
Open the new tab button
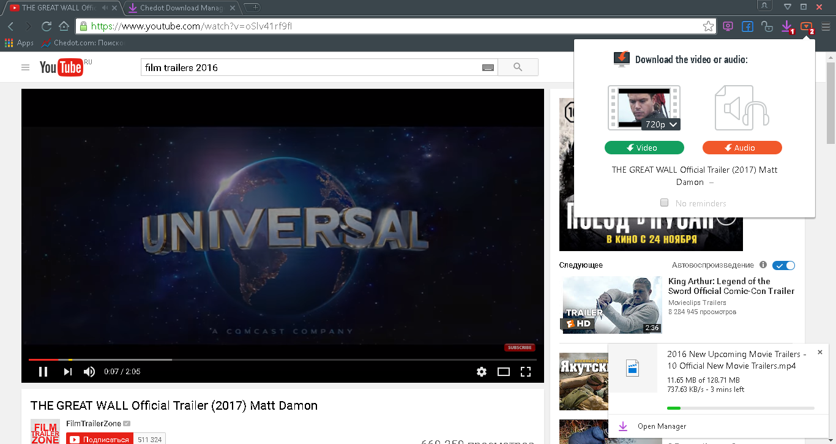click(252, 7)
